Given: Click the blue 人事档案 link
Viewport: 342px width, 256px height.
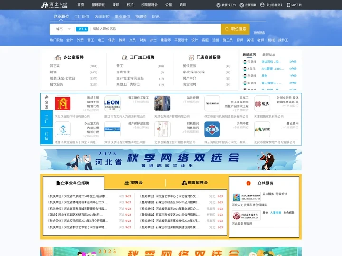Looking at the screenshot, I should pos(275,213).
